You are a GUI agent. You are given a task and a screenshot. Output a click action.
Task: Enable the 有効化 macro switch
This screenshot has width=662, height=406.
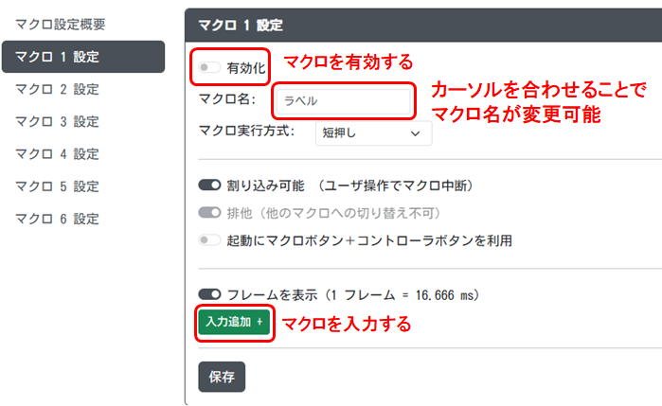point(209,67)
